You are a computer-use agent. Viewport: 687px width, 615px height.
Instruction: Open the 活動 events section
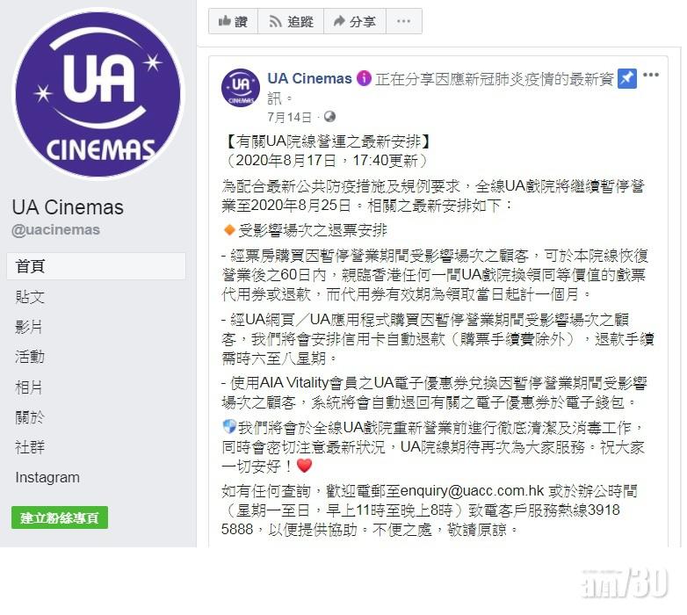(x=30, y=357)
